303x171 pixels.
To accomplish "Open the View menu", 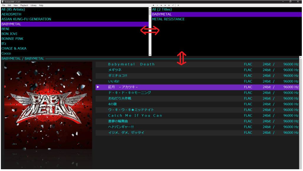I will pos(16,5).
